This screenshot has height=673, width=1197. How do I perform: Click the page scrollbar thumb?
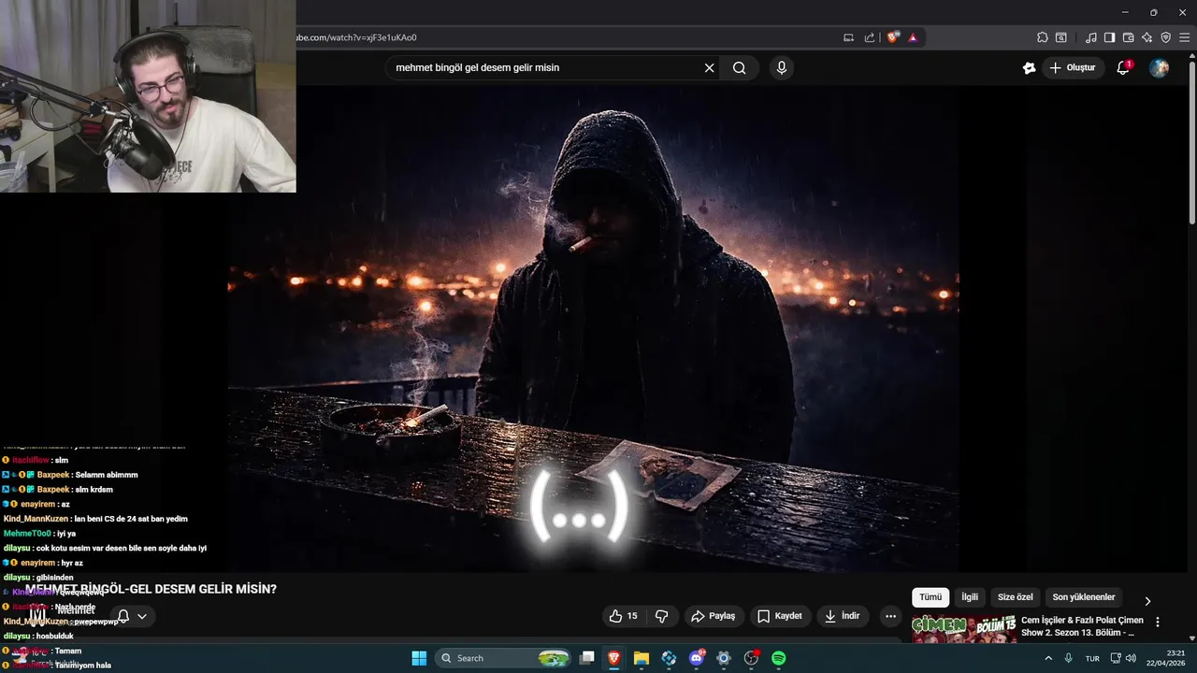(x=1191, y=140)
